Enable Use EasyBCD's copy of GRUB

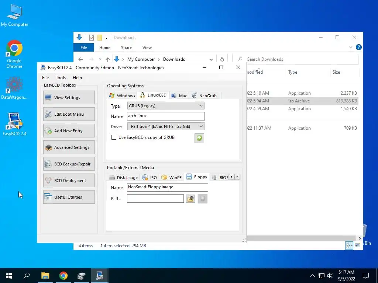coord(114,137)
